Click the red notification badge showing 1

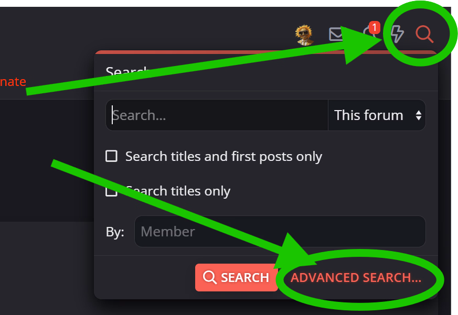point(375,27)
